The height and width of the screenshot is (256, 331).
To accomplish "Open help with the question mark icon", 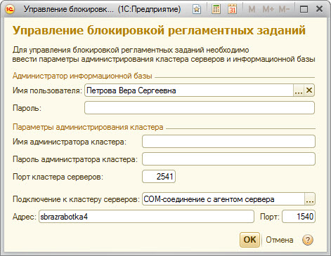I will coord(308,240).
